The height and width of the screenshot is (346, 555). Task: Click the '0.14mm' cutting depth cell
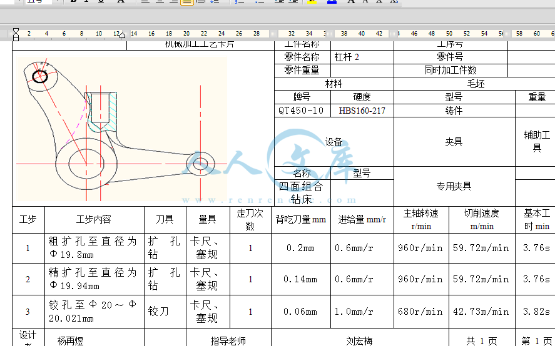300,279
